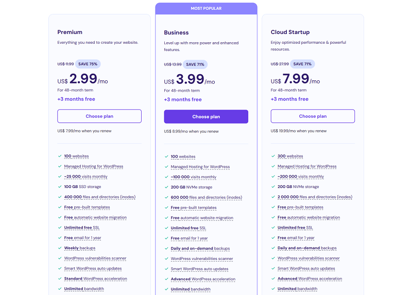
Task: Click Cloud Startup 'US$ 7.99/mo' price
Action: click(x=295, y=79)
